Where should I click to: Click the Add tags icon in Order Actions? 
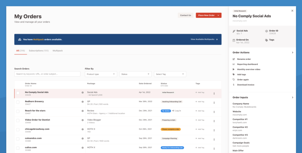point(234,74)
